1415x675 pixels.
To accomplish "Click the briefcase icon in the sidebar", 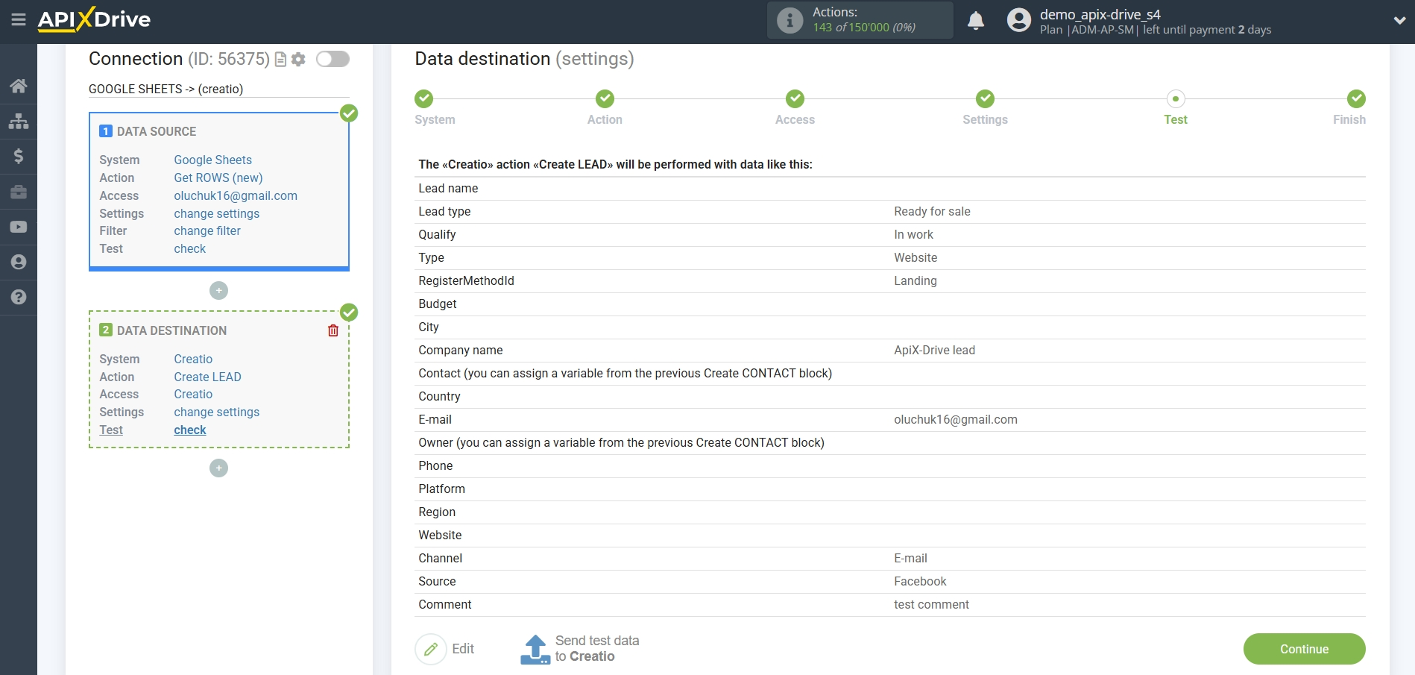I will point(19,192).
